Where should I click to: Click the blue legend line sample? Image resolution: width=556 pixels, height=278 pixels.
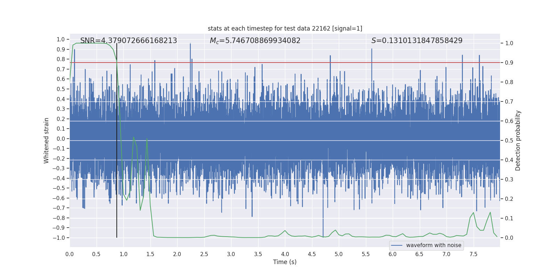pos(397,245)
